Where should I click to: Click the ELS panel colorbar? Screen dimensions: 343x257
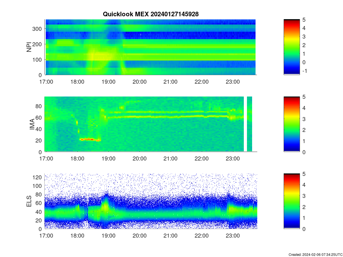(x=292, y=201)
